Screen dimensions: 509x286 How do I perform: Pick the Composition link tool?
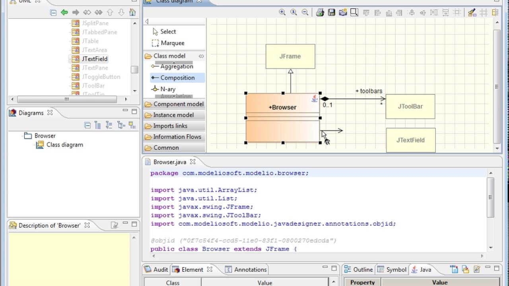[177, 78]
